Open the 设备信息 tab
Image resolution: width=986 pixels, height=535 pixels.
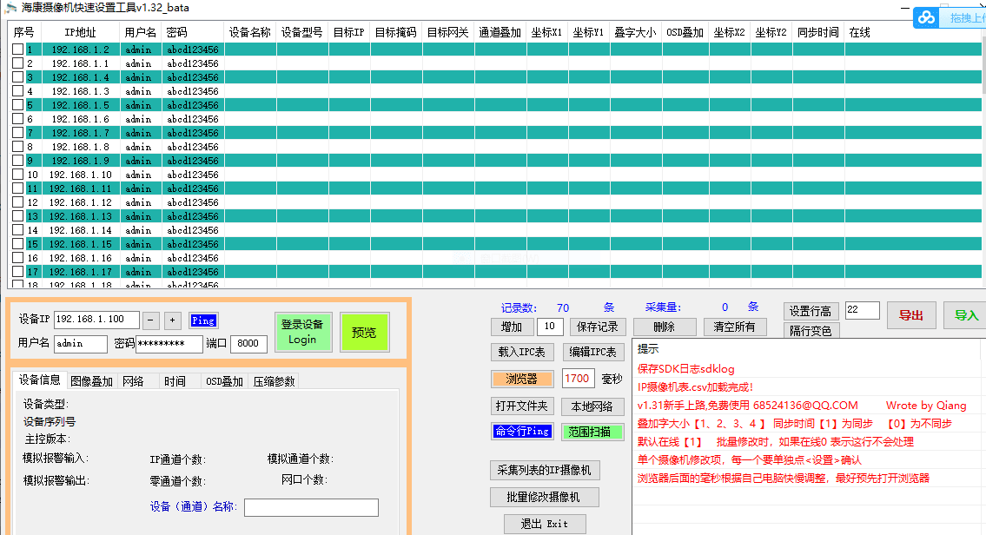tap(39, 380)
